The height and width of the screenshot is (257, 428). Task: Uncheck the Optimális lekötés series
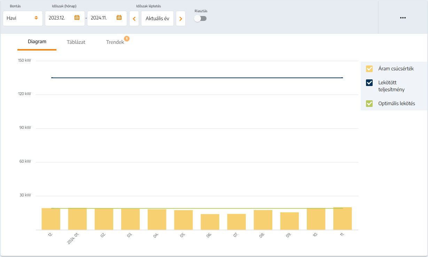369,103
